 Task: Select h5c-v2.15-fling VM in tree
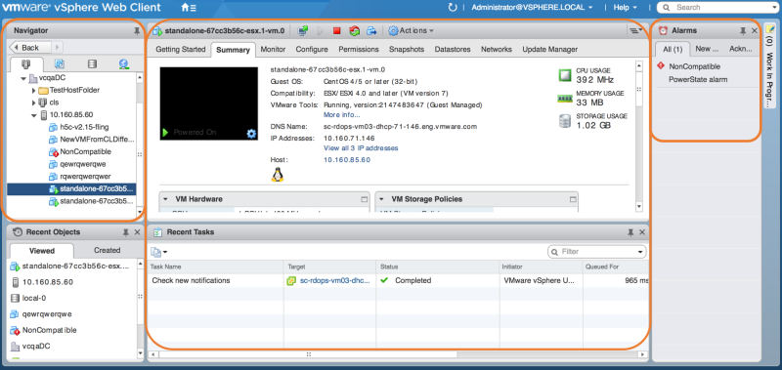84,127
